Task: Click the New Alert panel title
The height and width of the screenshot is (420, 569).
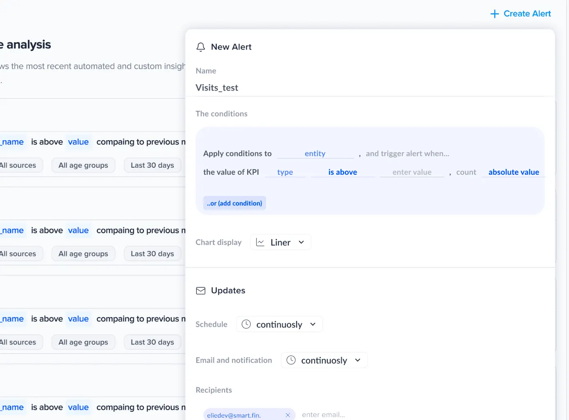Action: pos(231,47)
